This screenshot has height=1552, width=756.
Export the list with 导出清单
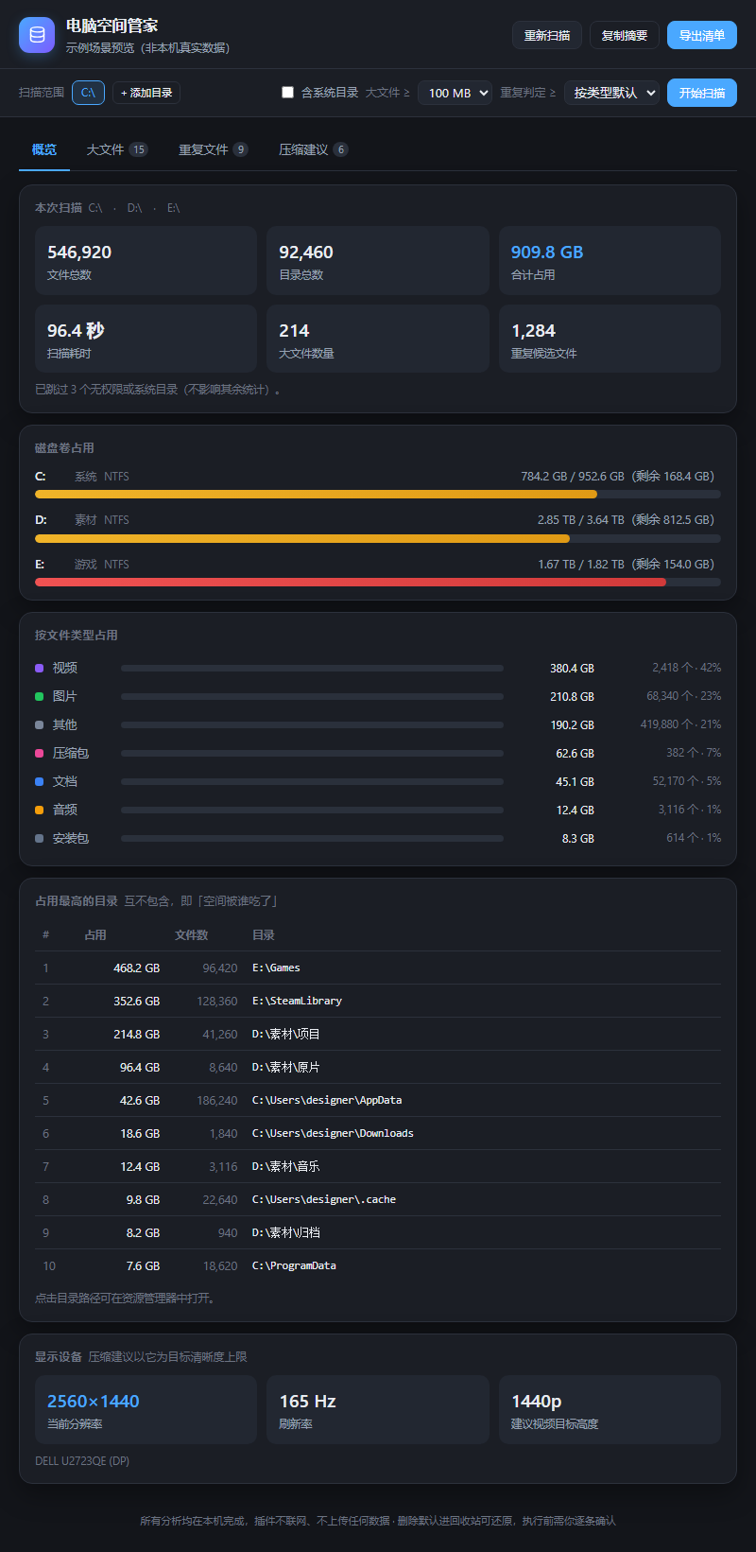(702, 35)
